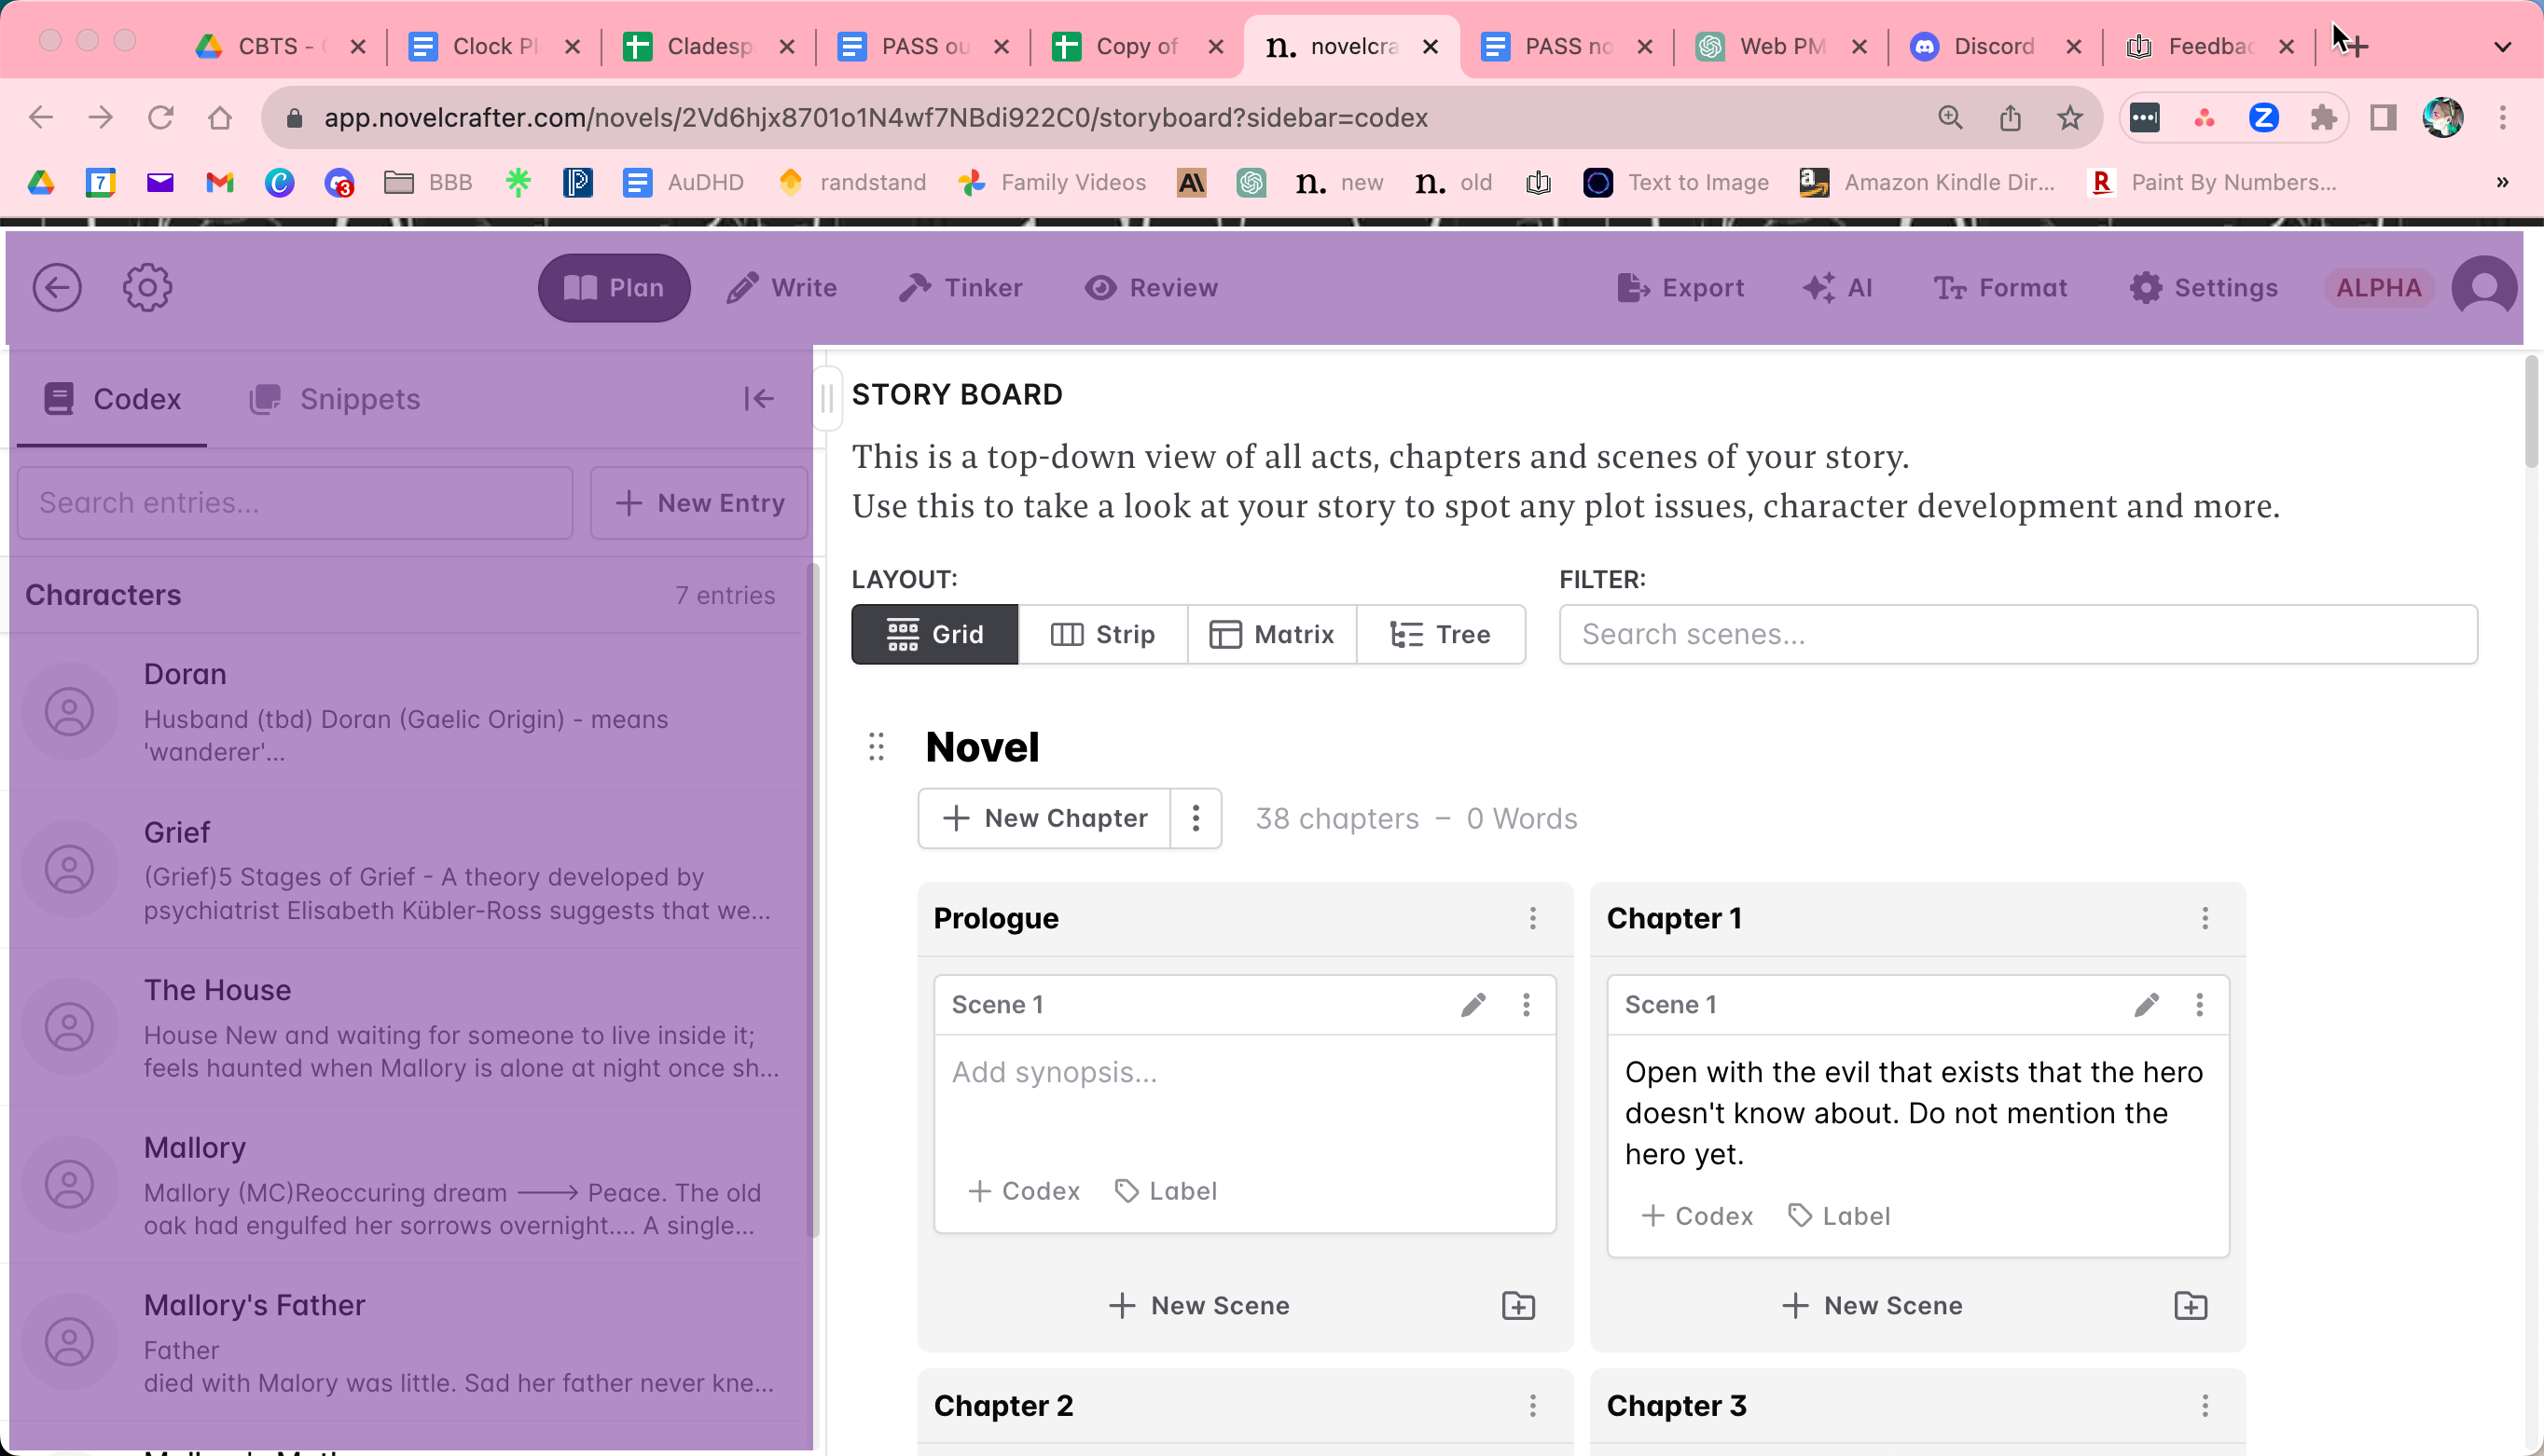Open novel settings gear icon beside back arrow

(148, 288)
